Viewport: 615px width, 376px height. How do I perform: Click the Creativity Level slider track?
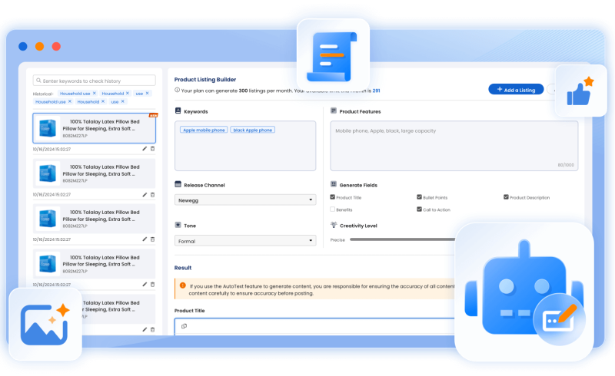pos(400,239)
